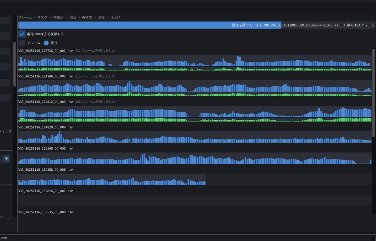Screen dimensions: 376x241
Task: Select the フレーム radio button
Action: coord(22,43)
